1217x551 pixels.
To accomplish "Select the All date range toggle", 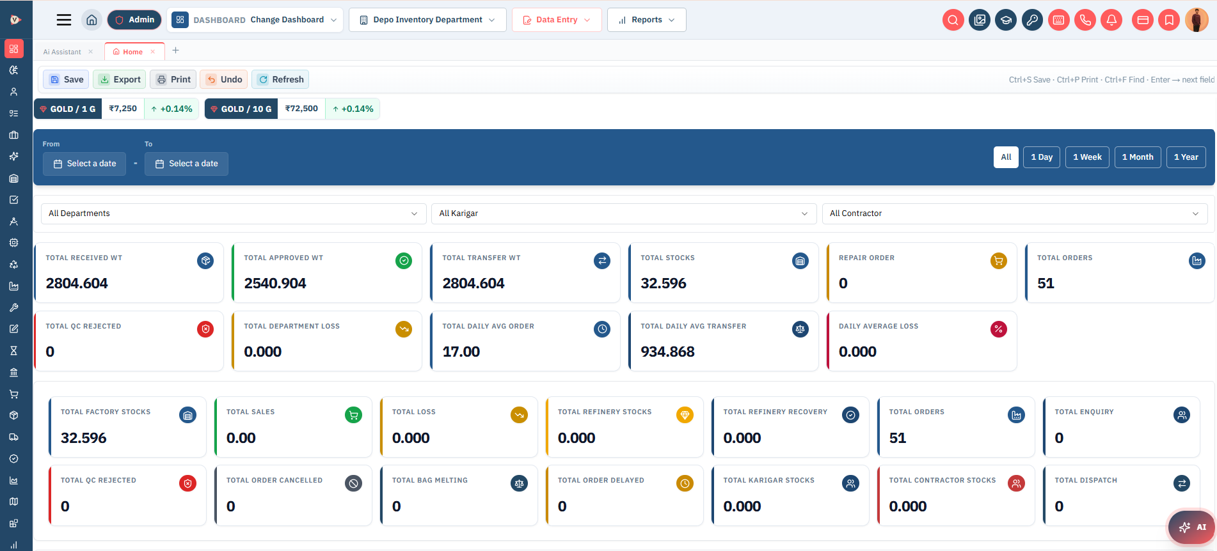I will point(1006,157).
